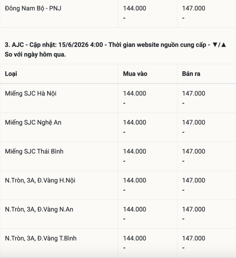Select the Miếng SJC Thái Bình row label
The width and height of the screenshot is (236, 258).
click(x=34, y=151)
